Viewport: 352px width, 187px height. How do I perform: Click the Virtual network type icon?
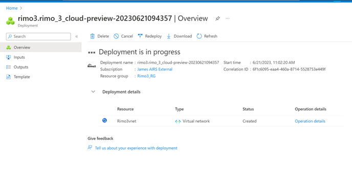(x=178, y=121)
